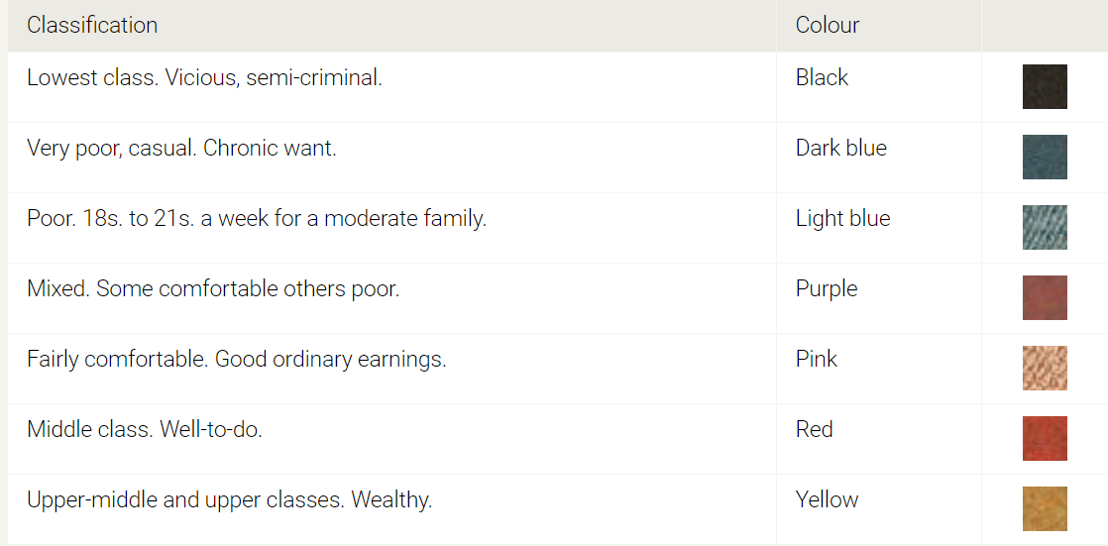The width and height of the screenshot is (1108, 546).
Task: Select the pink hatched swatch
Action: coord(1045,368)
